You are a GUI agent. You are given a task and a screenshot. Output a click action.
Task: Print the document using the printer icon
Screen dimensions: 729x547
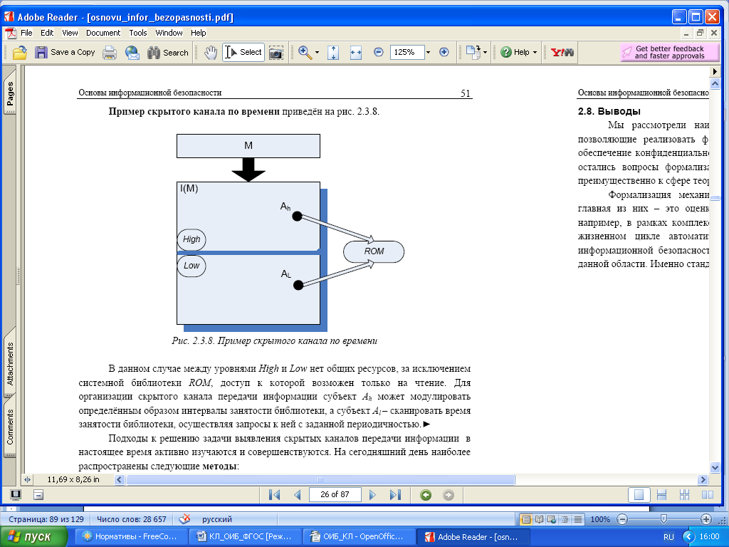[x=109, y=53]
